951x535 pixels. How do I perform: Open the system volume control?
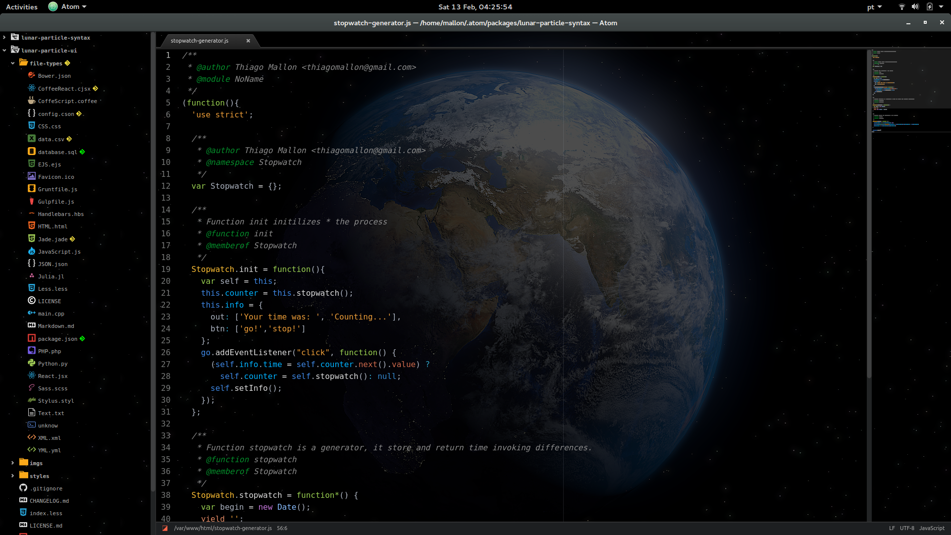[915, 7]
